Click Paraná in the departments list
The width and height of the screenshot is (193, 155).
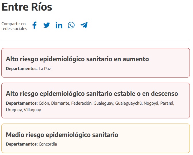point(167,103)
